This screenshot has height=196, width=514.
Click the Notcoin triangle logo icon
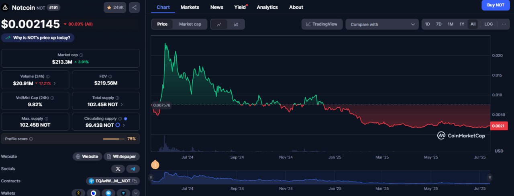coord(5,7)
